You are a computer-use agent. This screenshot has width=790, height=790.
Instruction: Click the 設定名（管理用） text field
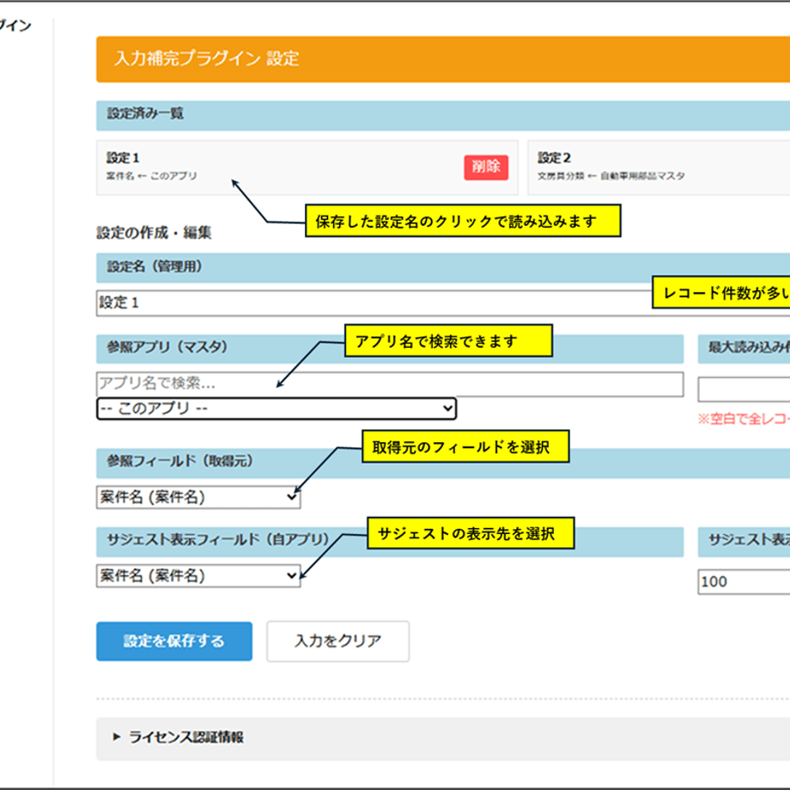(x=374, y=303)
